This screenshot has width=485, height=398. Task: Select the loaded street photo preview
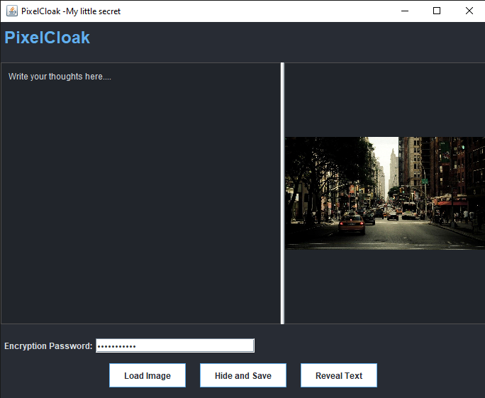tap(384, 193)
